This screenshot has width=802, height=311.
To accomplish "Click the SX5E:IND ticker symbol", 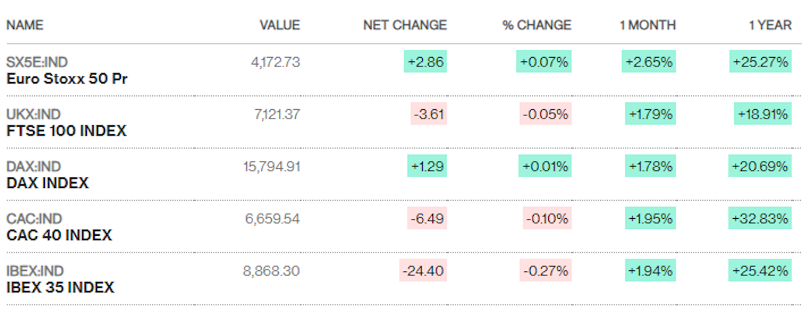I will pyautogui.click(x=37, y=62).
